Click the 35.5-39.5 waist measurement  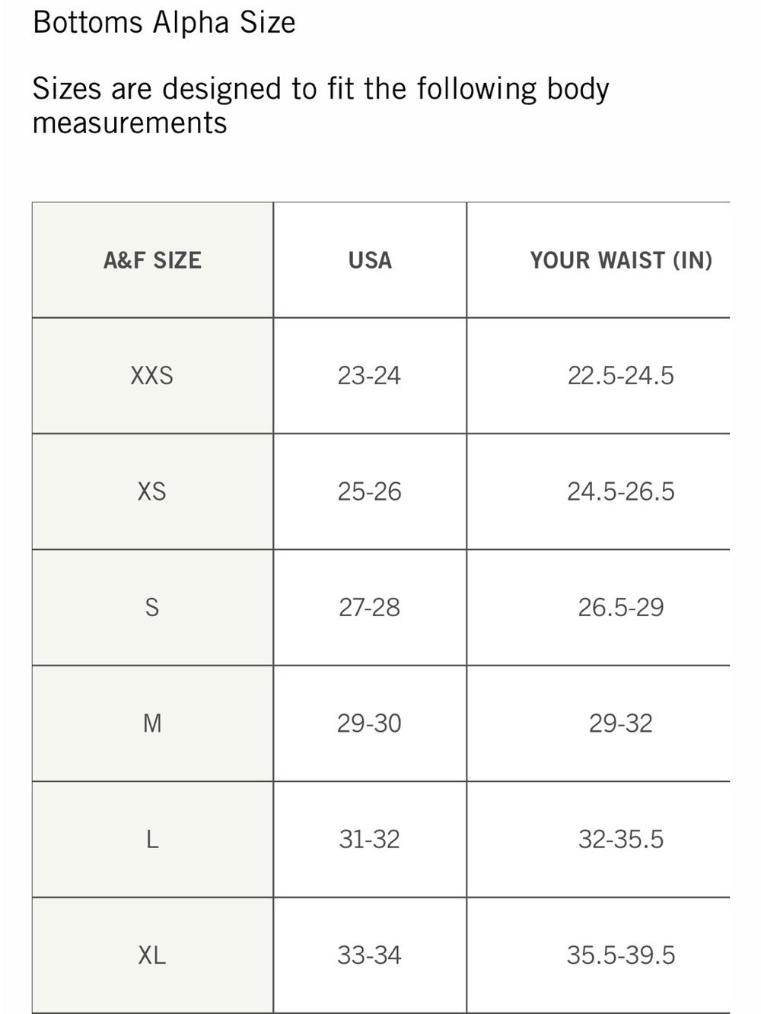[x=621, y=955]
